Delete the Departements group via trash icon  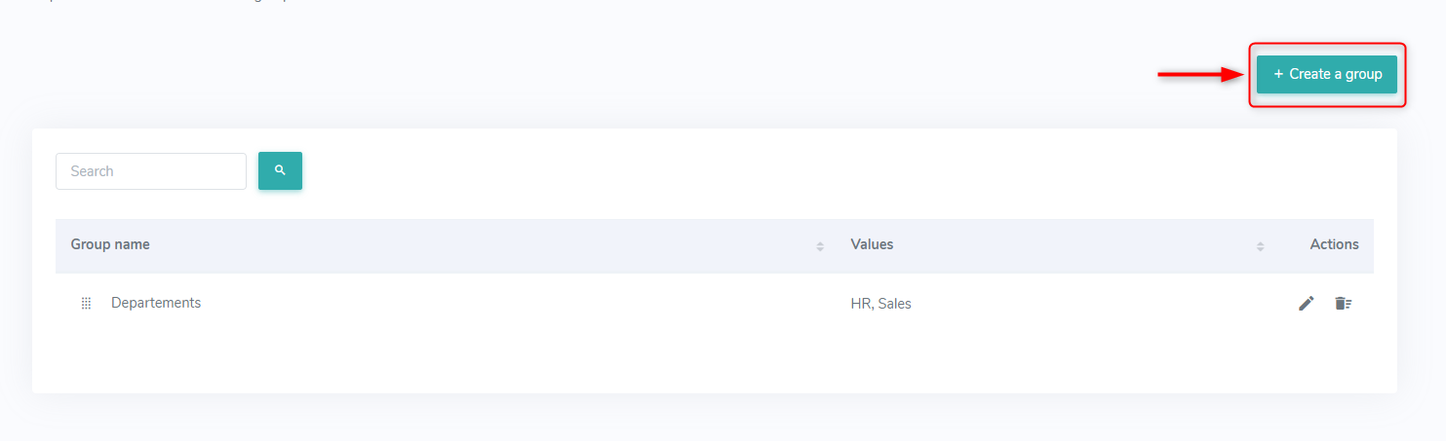[1344, 303]
